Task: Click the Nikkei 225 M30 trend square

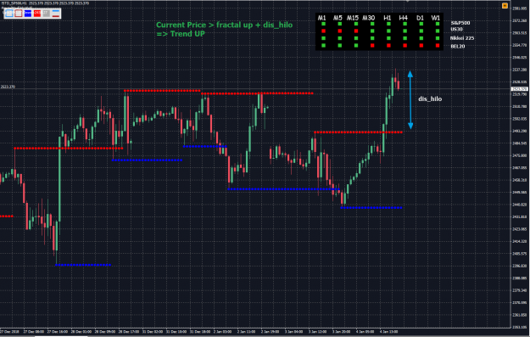Action: (372, 38)
